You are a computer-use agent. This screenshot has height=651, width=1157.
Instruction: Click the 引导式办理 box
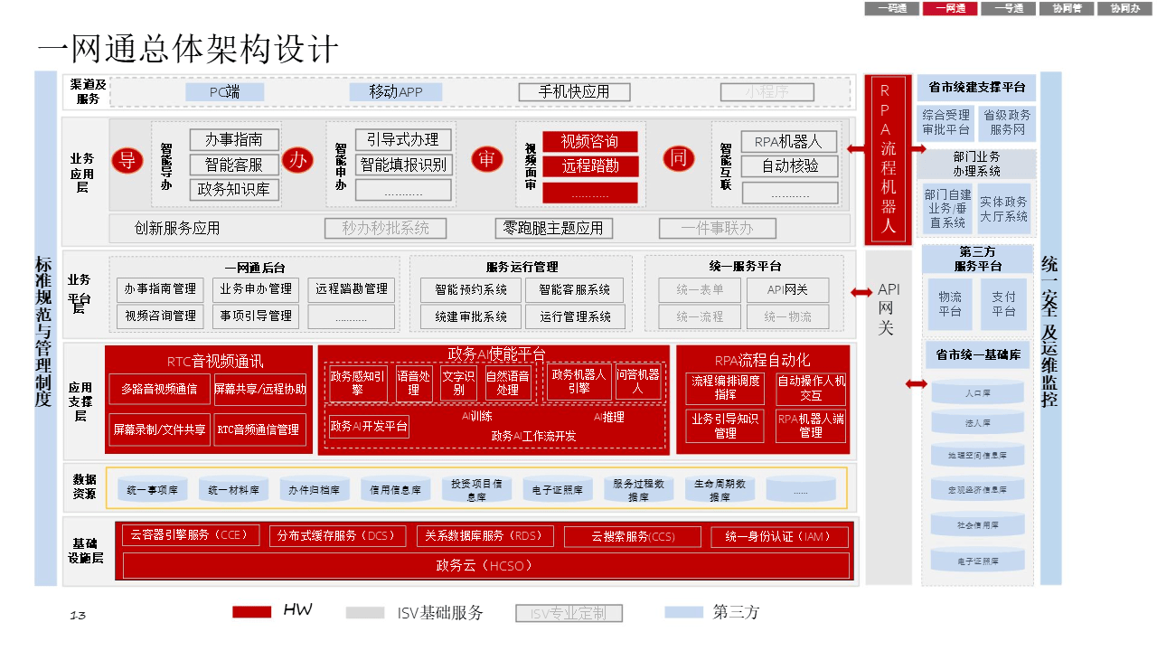(403, 139)
